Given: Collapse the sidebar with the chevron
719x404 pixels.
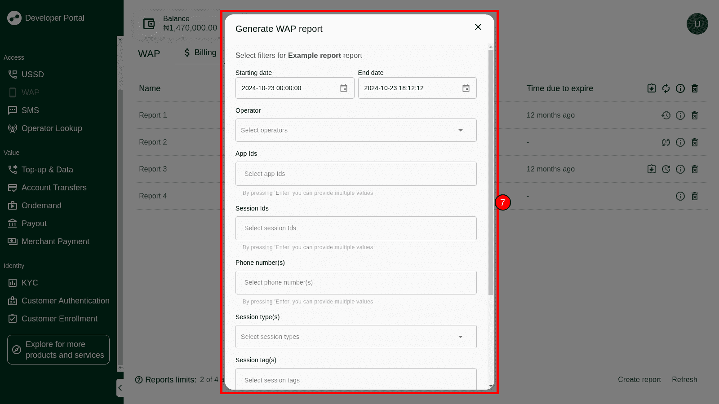Looking at the screenshot, I should (120, 388).
